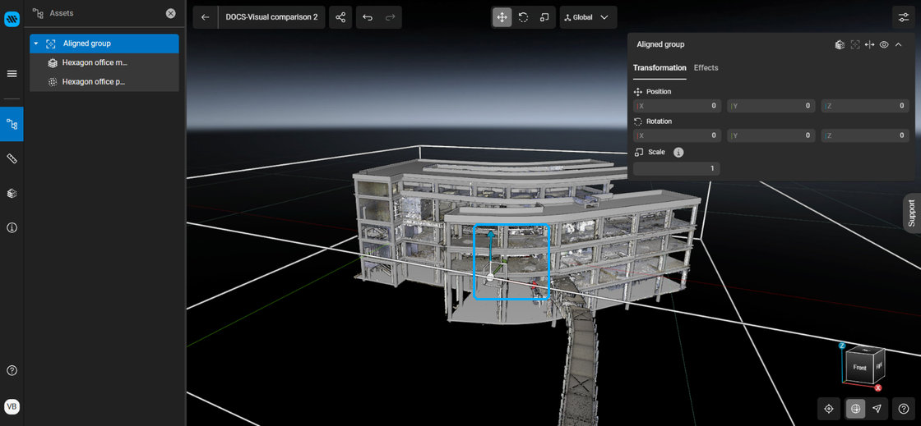Screen dimensions: 921x426
Task: Click the Rotation Y input field
Action: [x=771, y=135]
